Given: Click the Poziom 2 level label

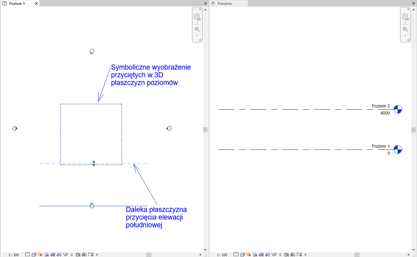Looking at the screenshot, I should 381,106.
